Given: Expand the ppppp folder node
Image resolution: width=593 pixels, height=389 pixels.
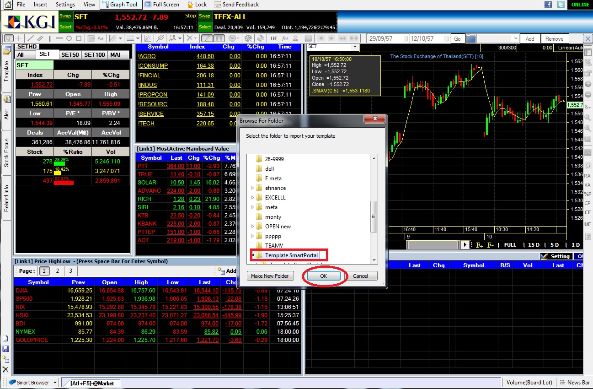Looking at the screenshot, I should tap(253, 236).
